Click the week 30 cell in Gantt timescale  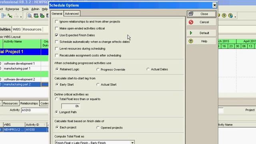pyautogui.click(x=237, y=46)
